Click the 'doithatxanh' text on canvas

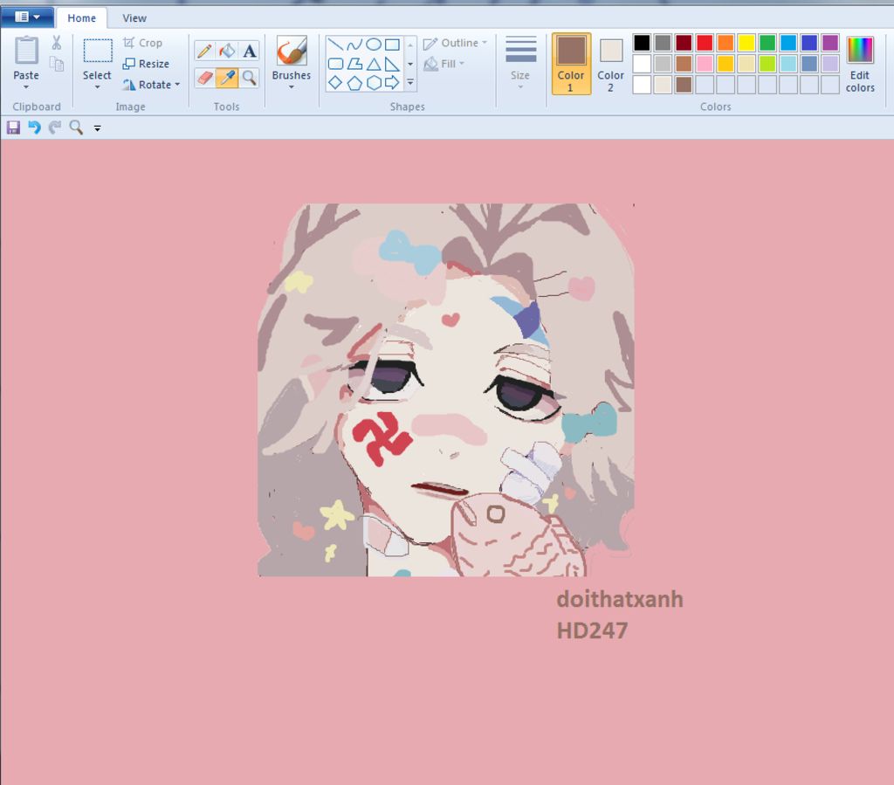[620, 599]
